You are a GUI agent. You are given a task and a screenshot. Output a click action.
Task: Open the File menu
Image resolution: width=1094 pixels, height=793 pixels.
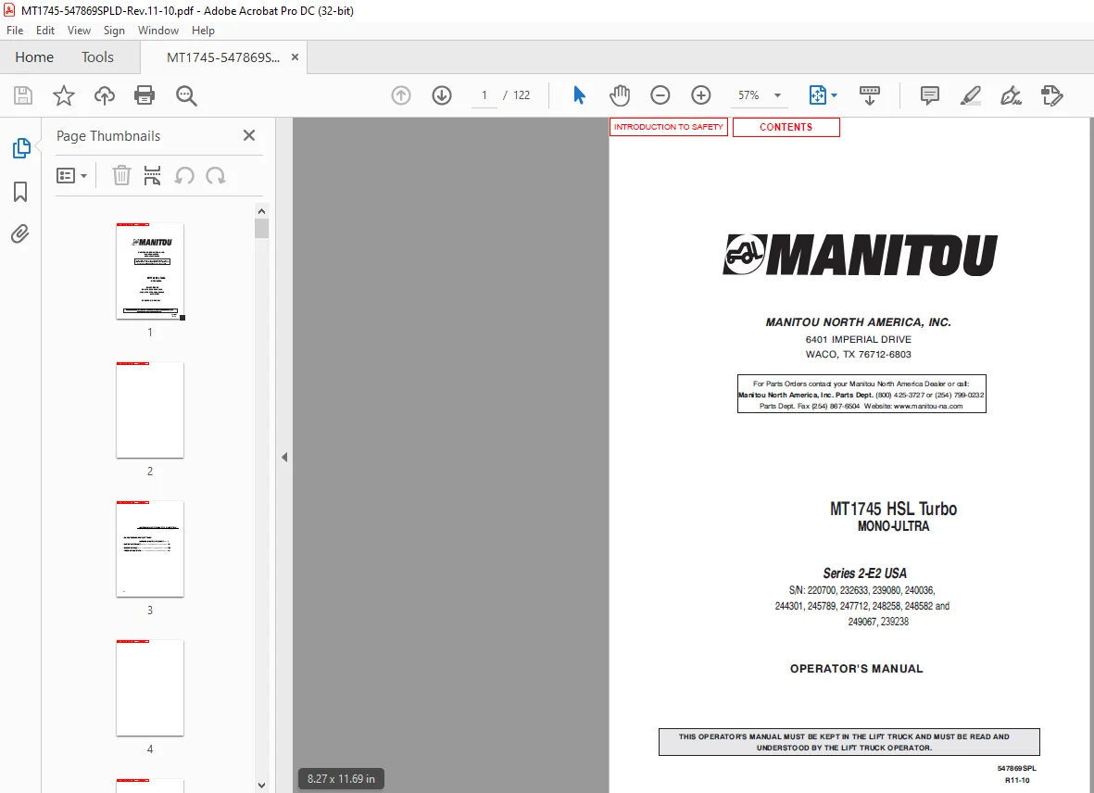pos(15,30)
